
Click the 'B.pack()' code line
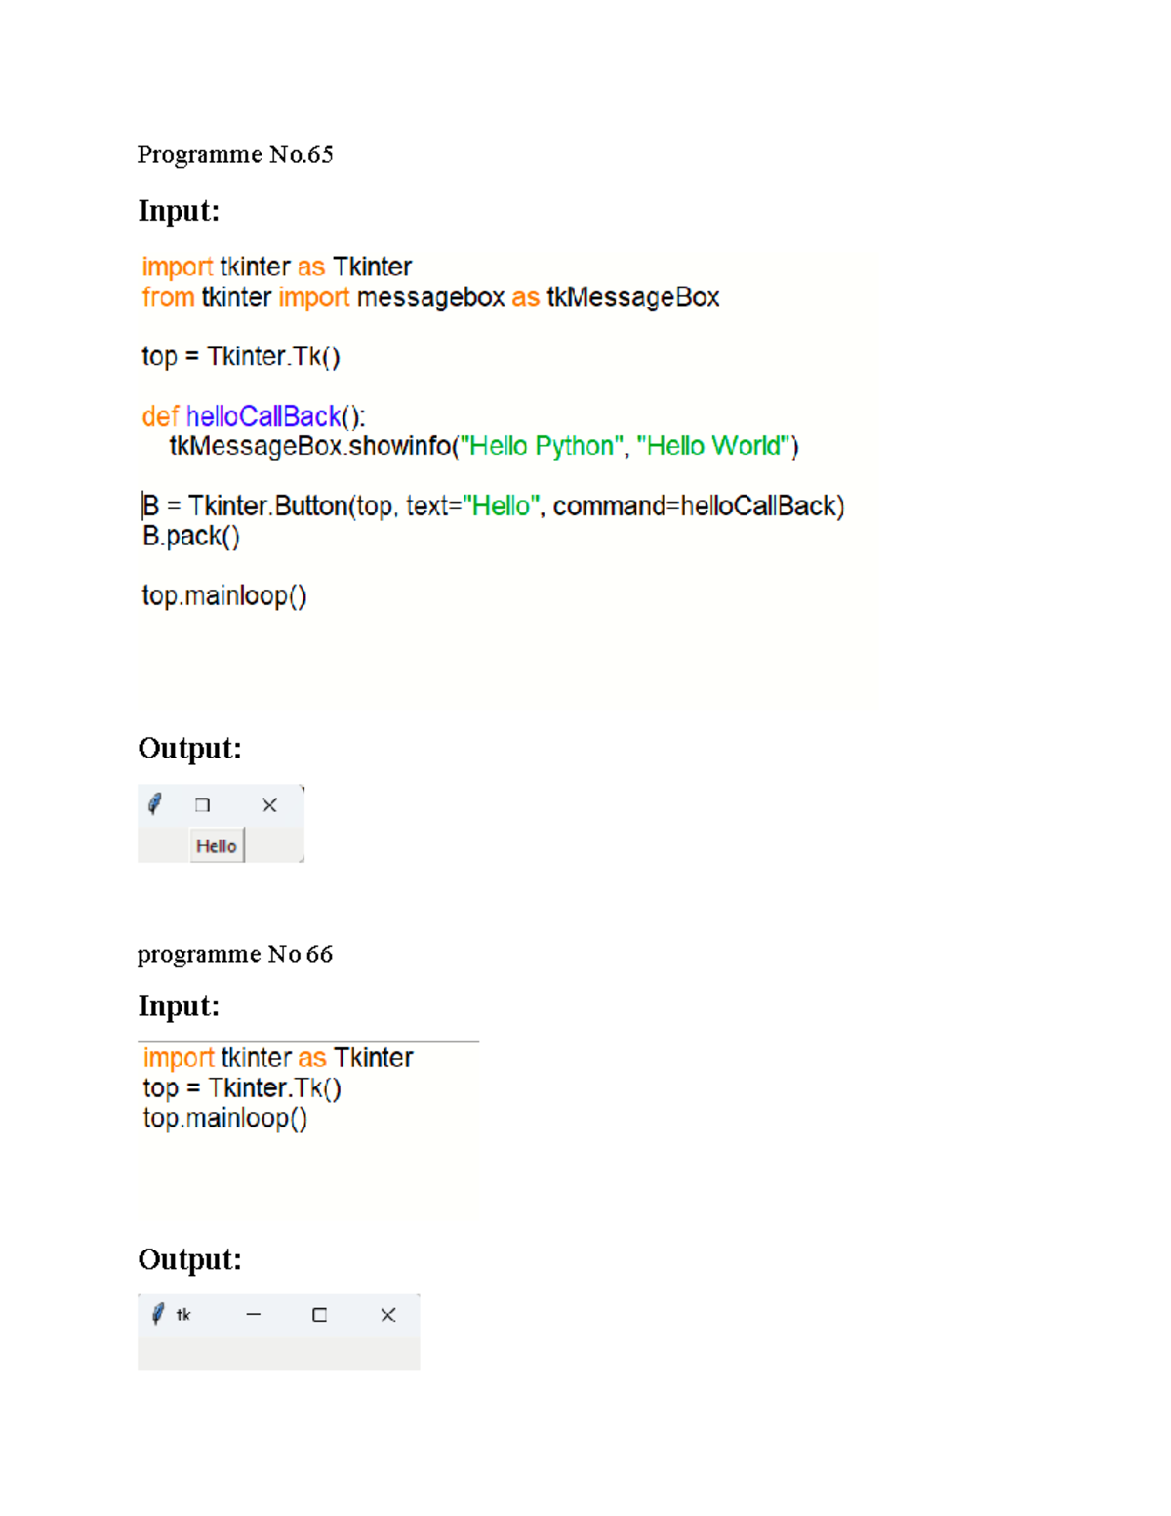pos(191,536)
